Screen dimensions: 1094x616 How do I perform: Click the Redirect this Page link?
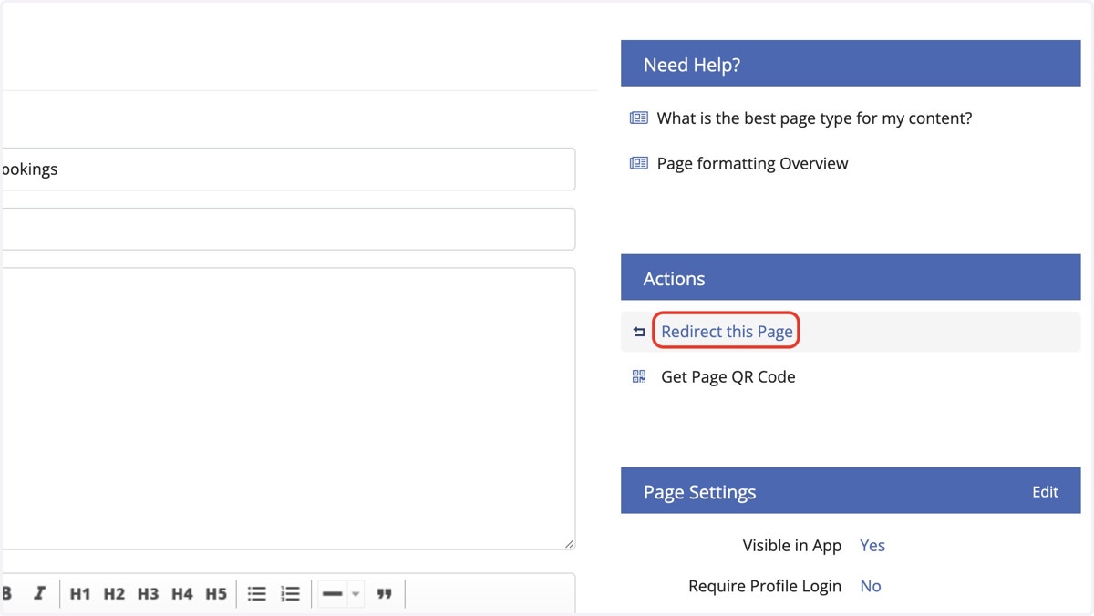(x=727, y=332)
